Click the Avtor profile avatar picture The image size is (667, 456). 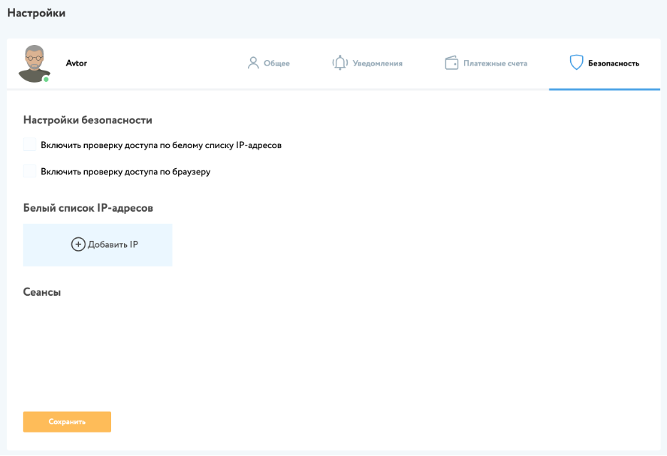click(x=34, y=63)
